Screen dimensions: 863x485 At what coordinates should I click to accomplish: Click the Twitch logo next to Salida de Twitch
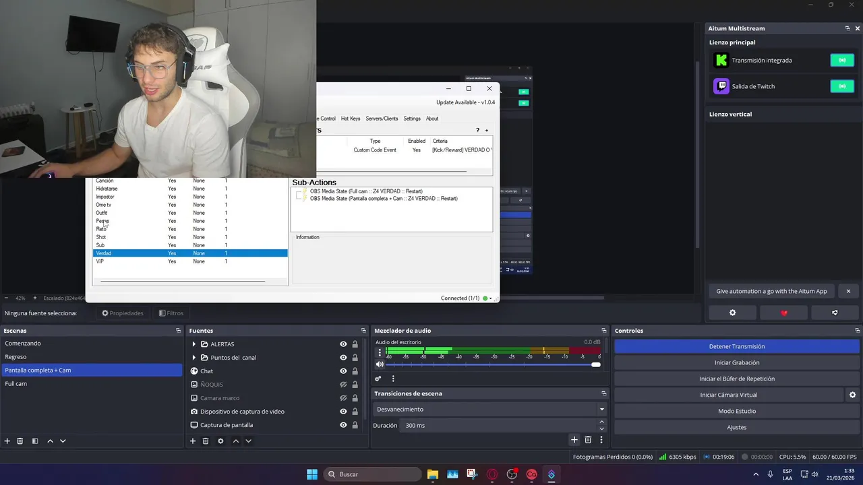tap(721, 86)
